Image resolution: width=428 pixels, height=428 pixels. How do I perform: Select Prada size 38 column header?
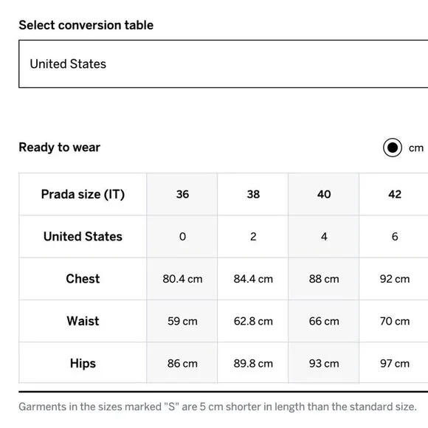[x=253, y=194]
